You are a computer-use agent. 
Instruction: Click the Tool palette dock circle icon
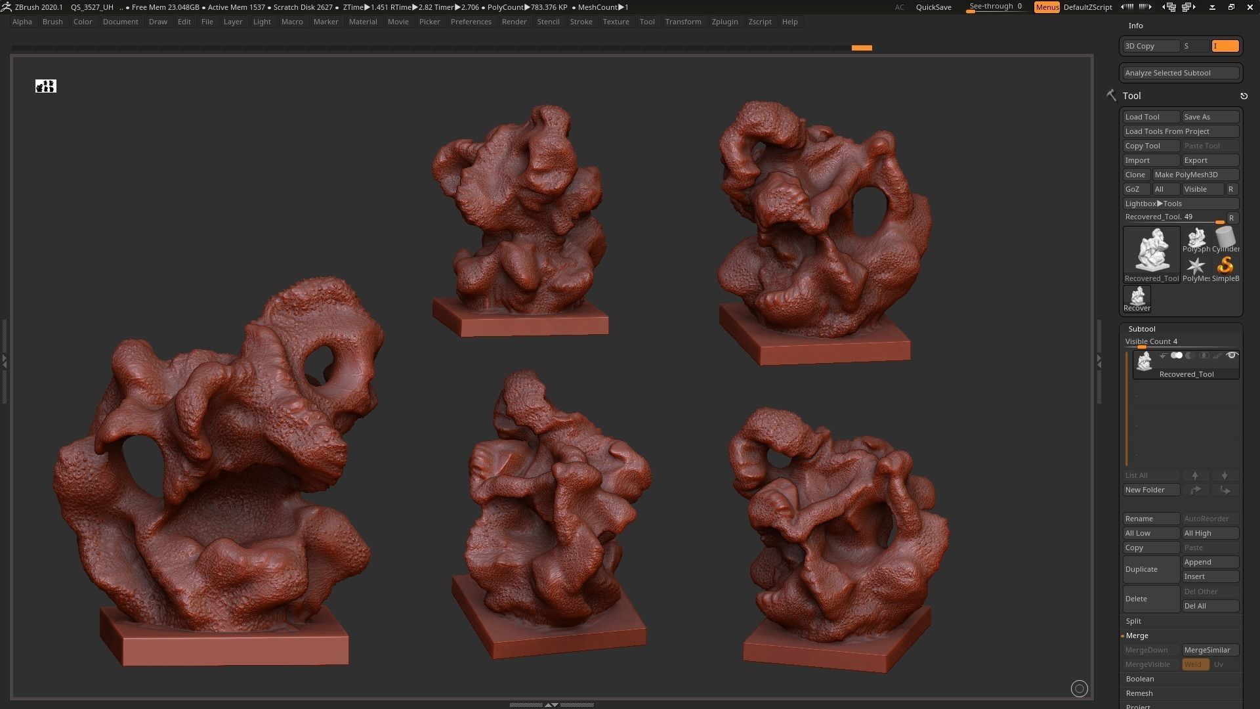1244,96
